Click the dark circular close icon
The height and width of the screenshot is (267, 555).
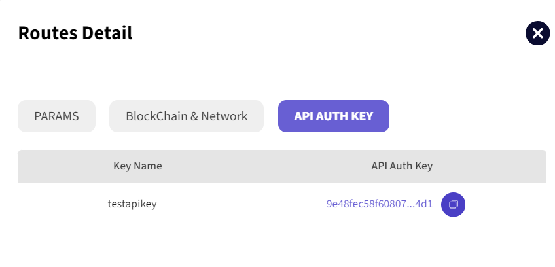(537, 33)
